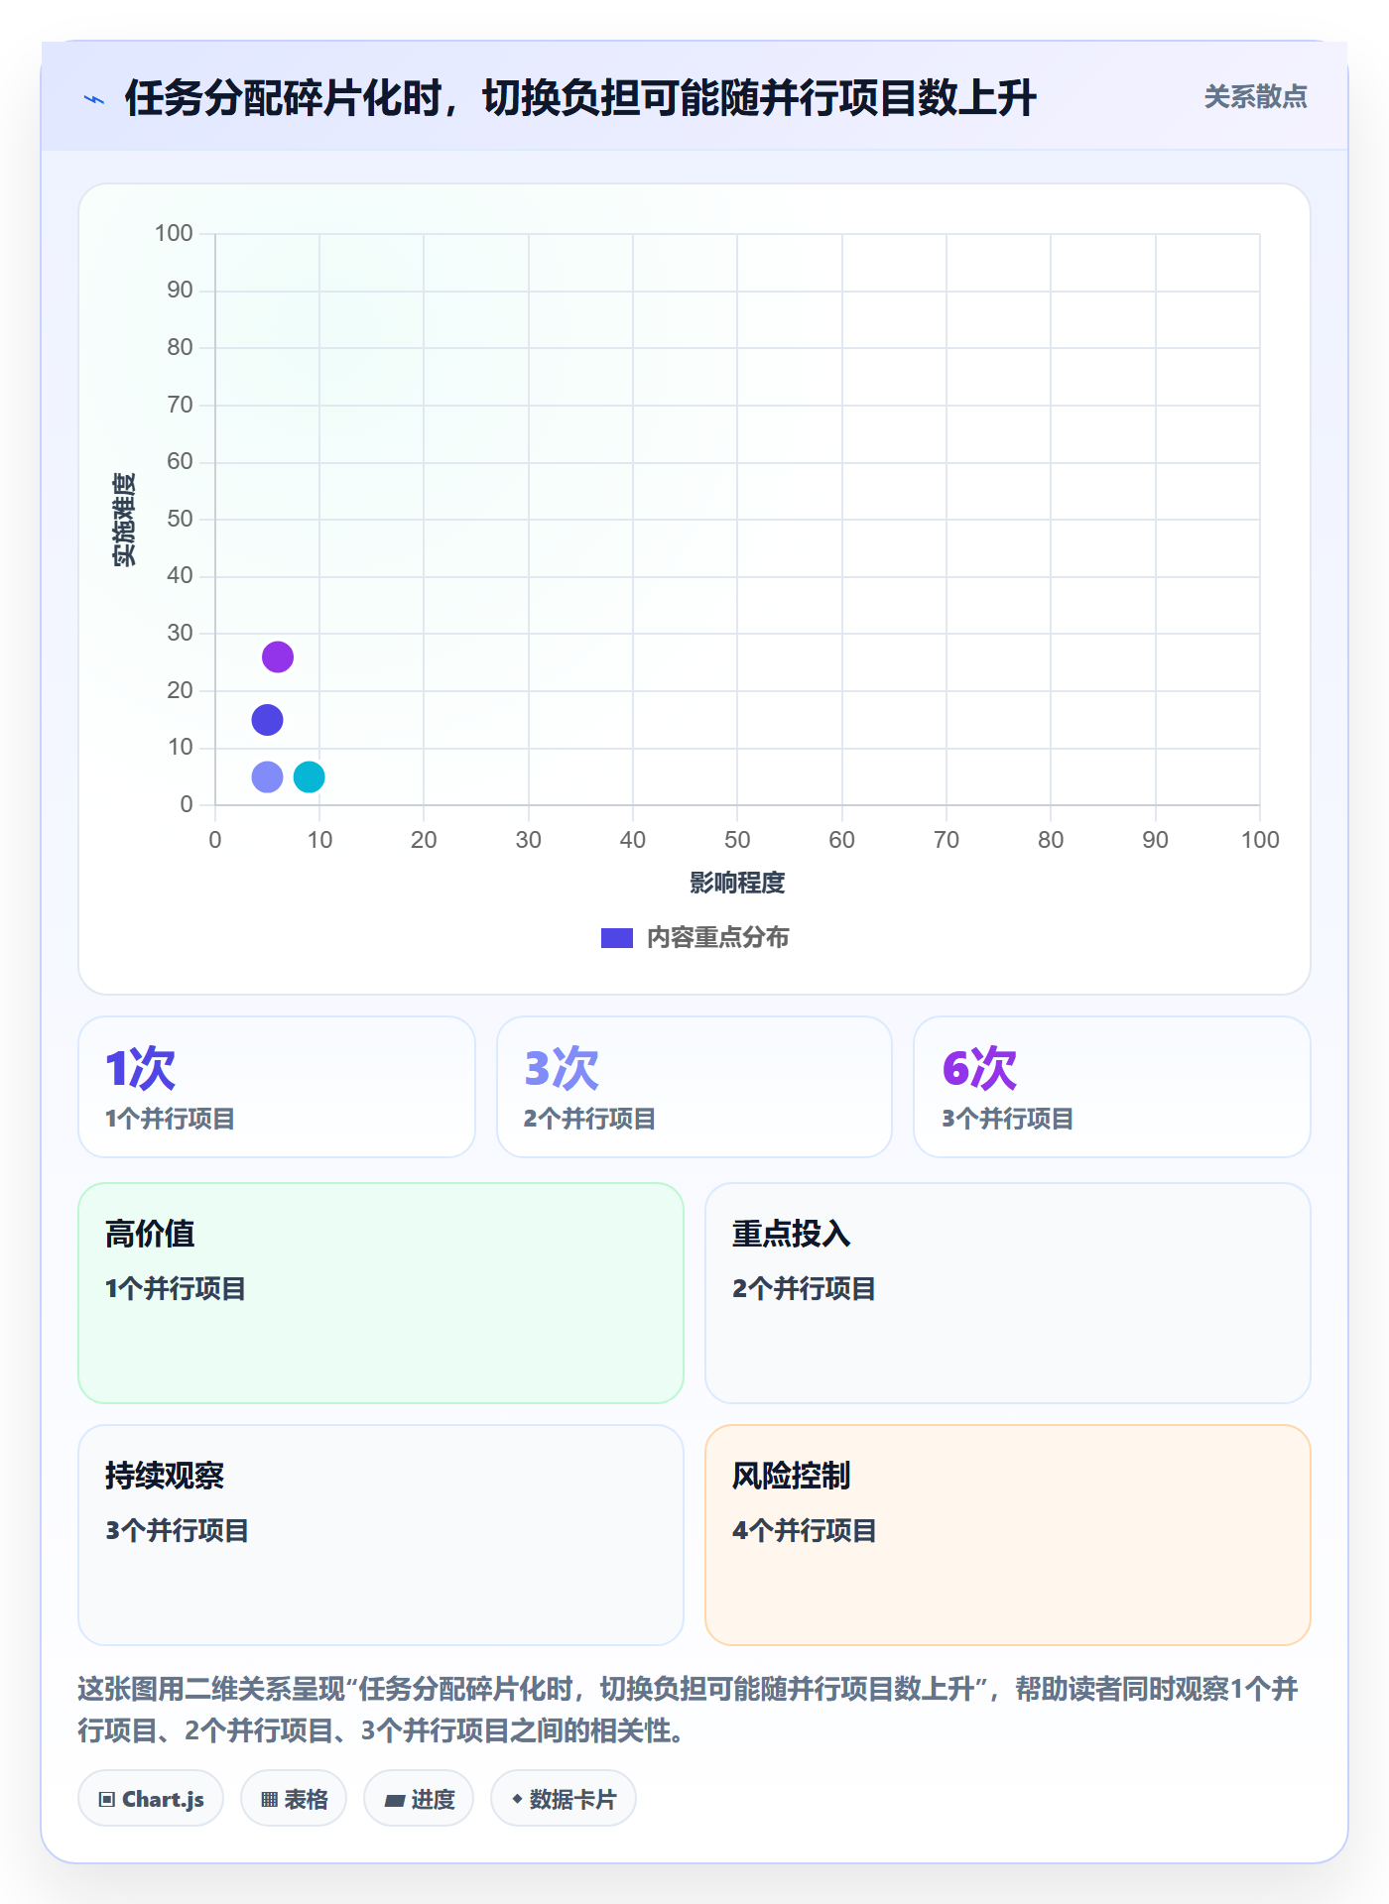The width and height of the screenshot is (1389, 1904).
Task: Open the 6次 stat card
Action: coord(1112,1087)
